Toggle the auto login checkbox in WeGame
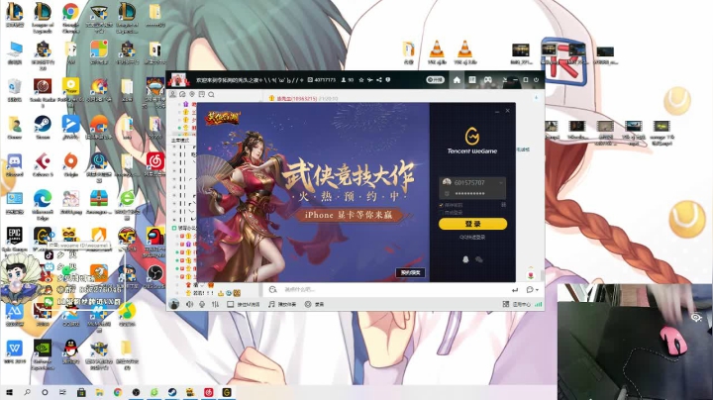The height and width of the screenshot is (400, 713). (x=441, y=212)
